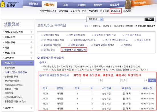Expand the 재난안전 sidebar plus icon
The height and width of the screenshot is (112, 157).
tap(31, 108)
